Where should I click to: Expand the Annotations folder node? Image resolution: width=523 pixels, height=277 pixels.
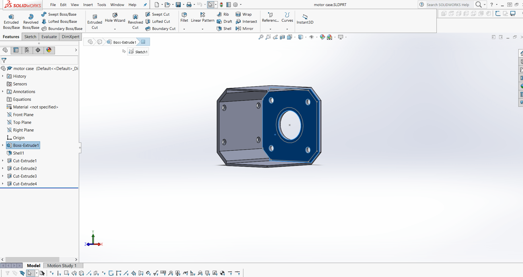click(x=3, y=91)
